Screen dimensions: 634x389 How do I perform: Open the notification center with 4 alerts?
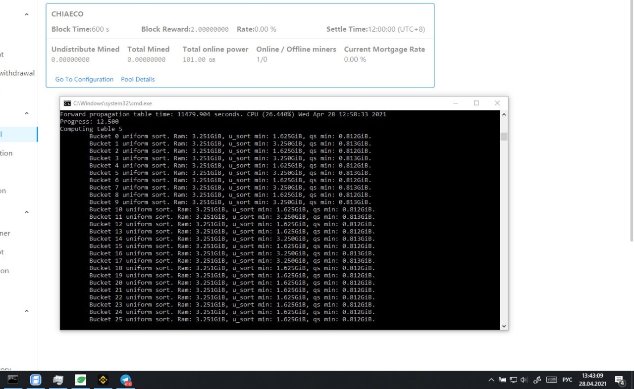click(620, 380)
